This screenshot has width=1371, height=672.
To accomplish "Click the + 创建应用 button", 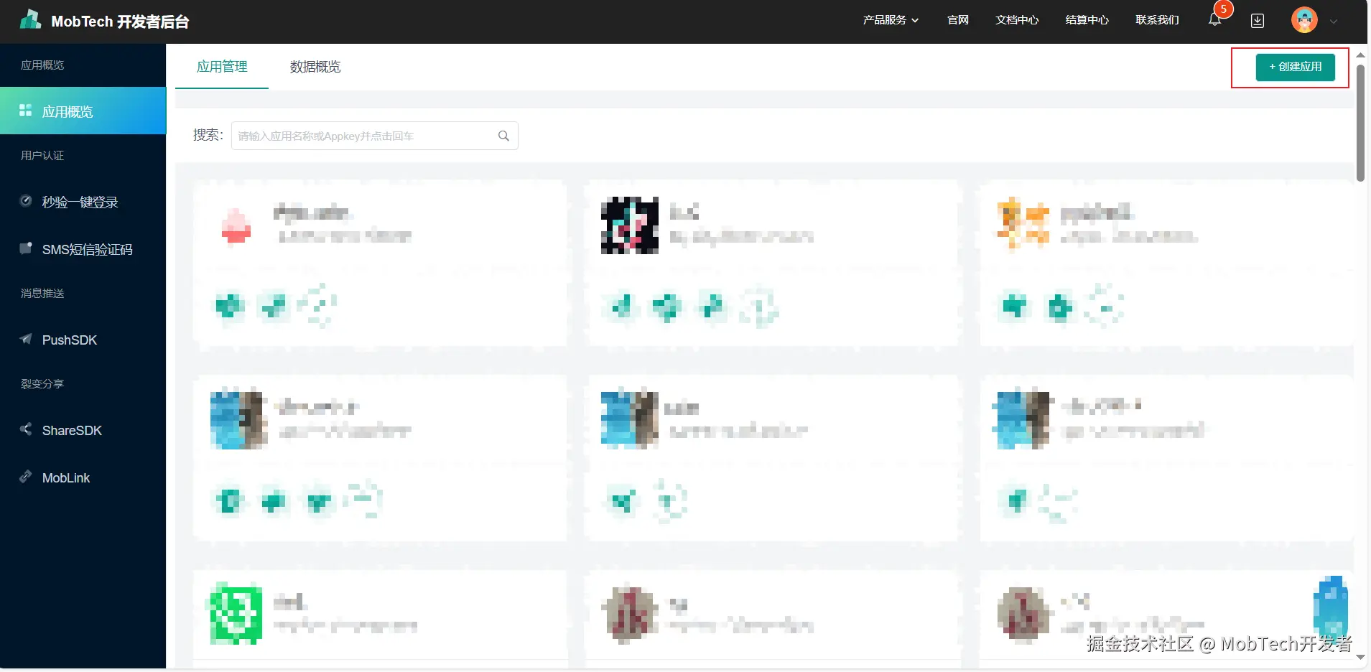I will coord(1295,67).
